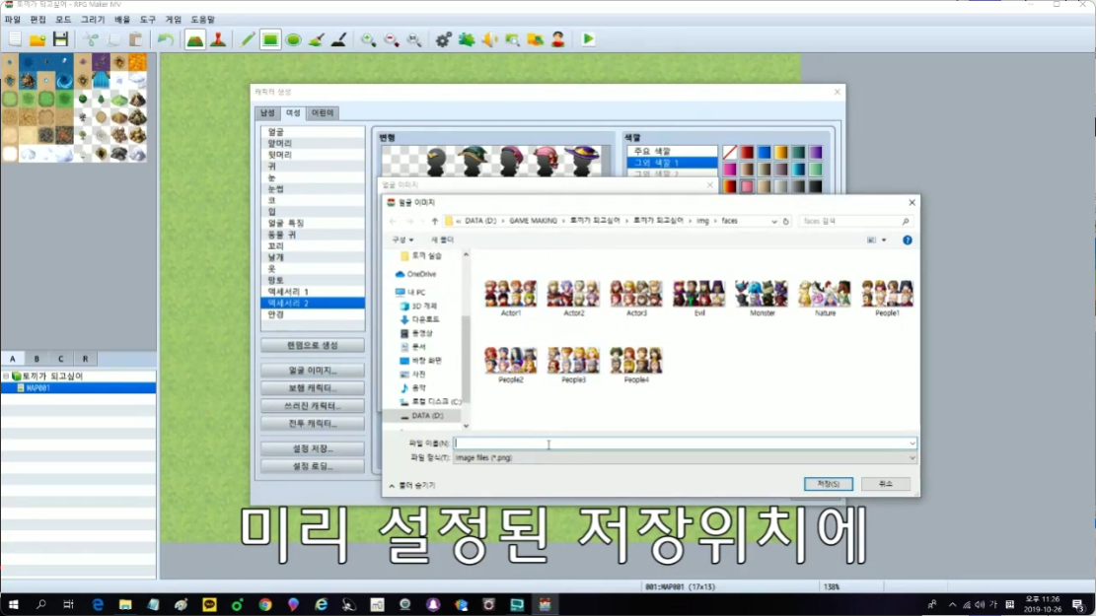Open the 게임 menu
Image resolution: width=1096 pixels, height=616 pixels.
[173, 20]
